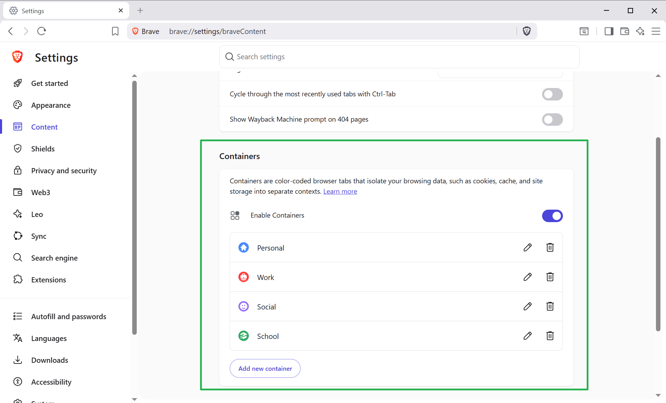Open Search engine settings section

coord(54,258)
